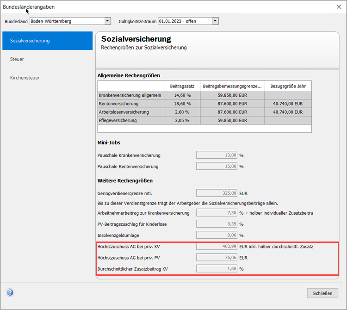Viewport: 347px width, 310px height.
Task: Click the Bezugsgröße Jahr column header
Action: click(x=288, y=86)
